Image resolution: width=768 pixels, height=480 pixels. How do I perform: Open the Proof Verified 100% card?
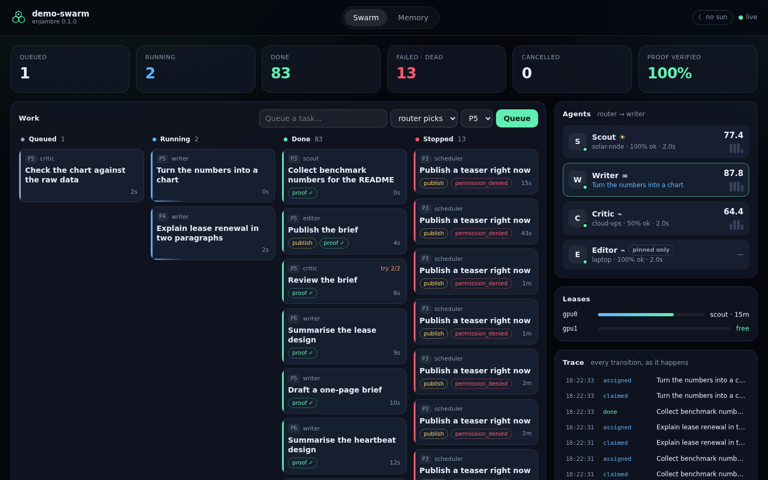click(698, 69)
